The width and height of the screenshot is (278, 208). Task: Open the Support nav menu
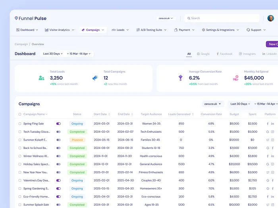coord(256,30)
